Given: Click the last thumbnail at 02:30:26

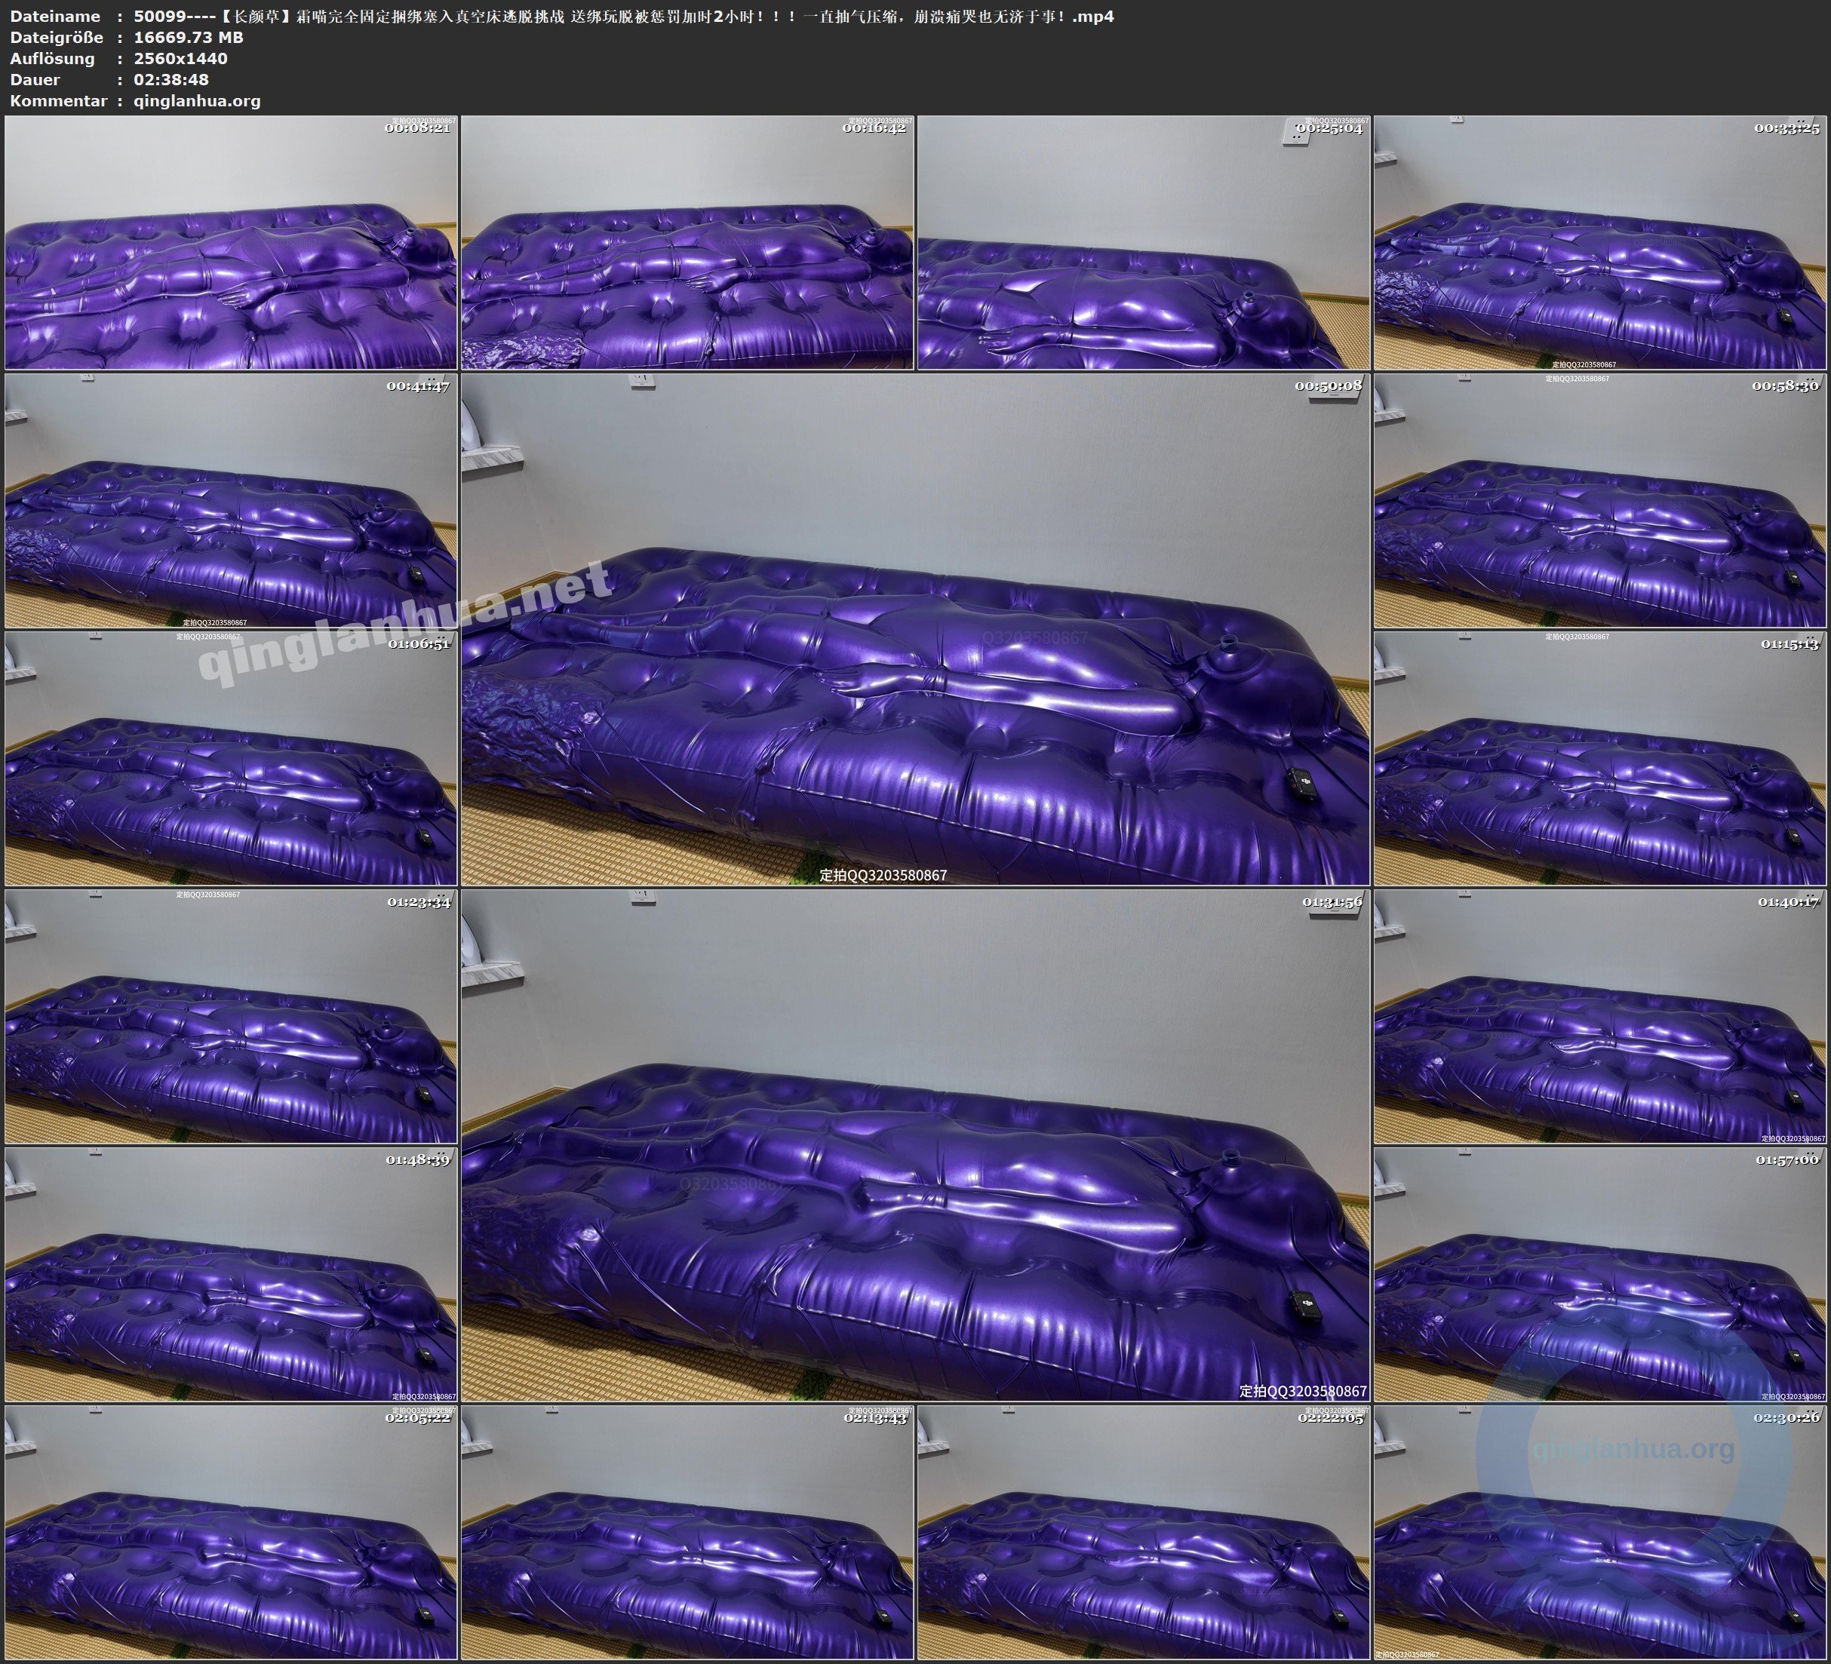Looking at the screenshot, I should 1599,1532.
